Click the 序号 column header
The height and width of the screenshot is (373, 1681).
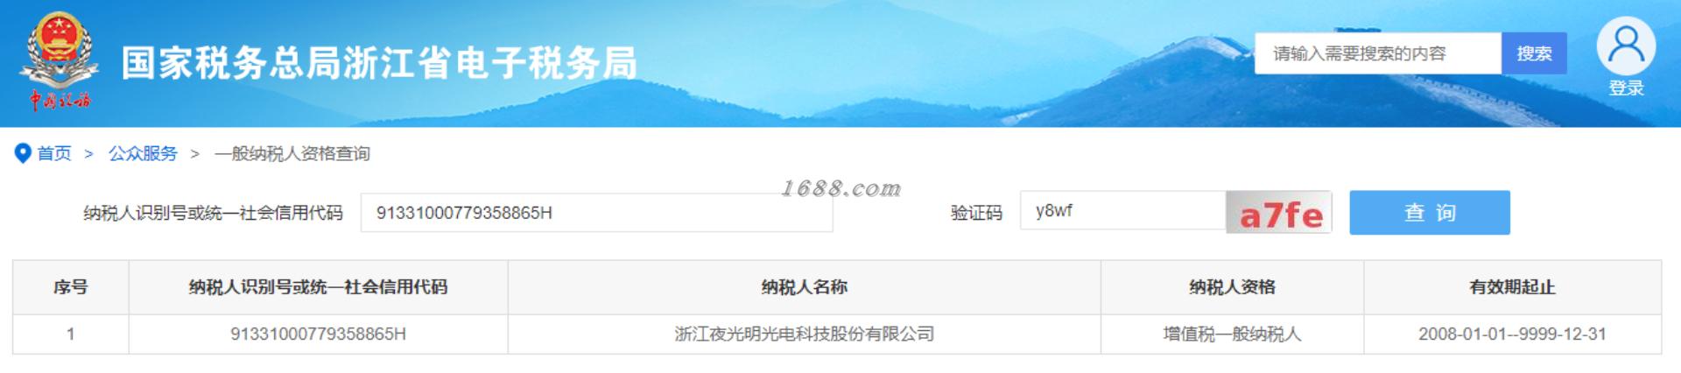coord(71,287)
